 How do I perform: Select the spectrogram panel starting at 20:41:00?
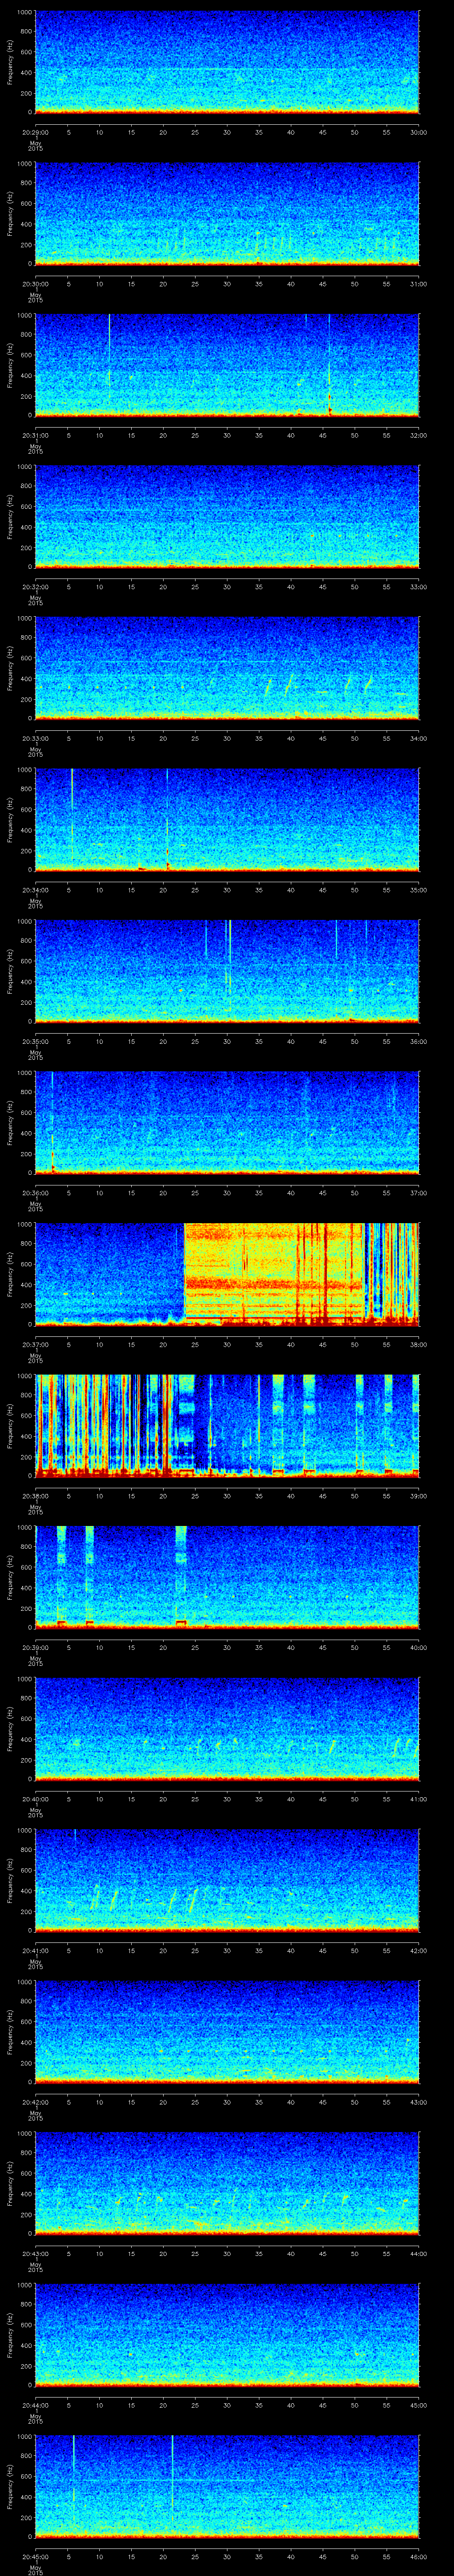[x=227, y=1880]
